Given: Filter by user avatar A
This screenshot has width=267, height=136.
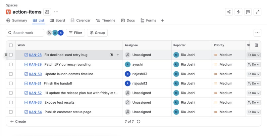Looking at the screenshot, I should (x=55, y=33).
